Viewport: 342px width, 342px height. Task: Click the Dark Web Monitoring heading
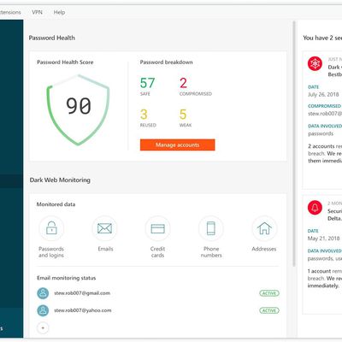60,180
